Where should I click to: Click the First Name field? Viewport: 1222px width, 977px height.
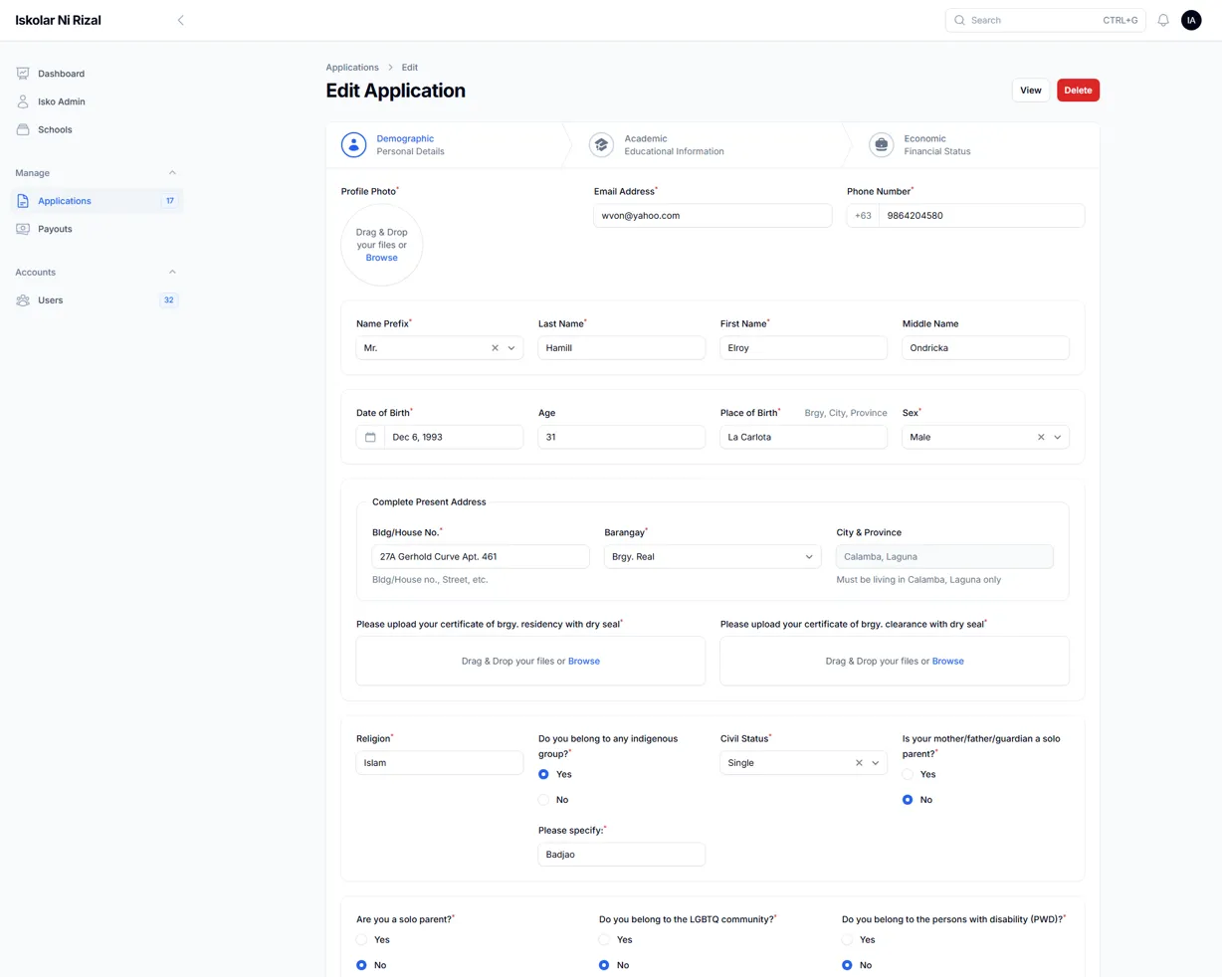804,348
